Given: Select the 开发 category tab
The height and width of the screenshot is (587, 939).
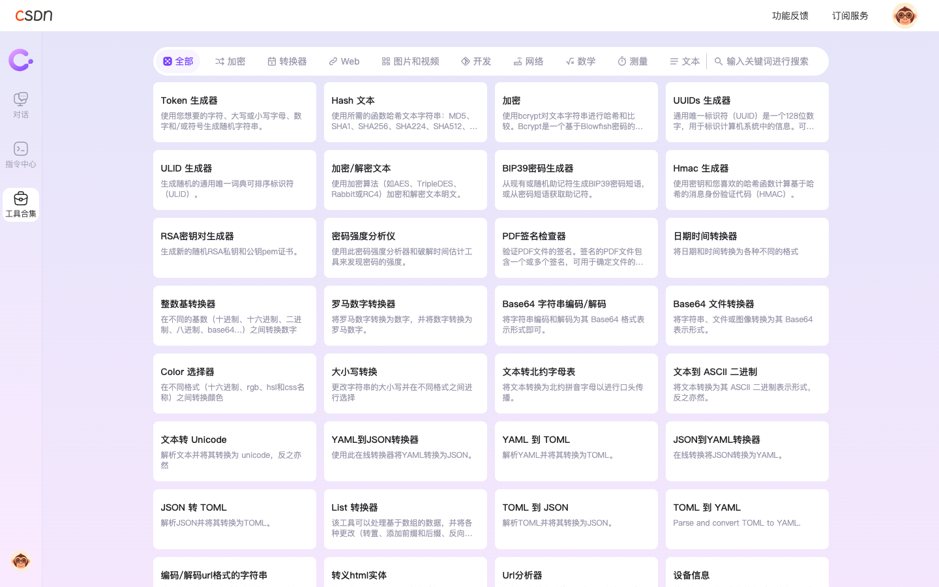Looking at the screenshot, I should 476,61.
